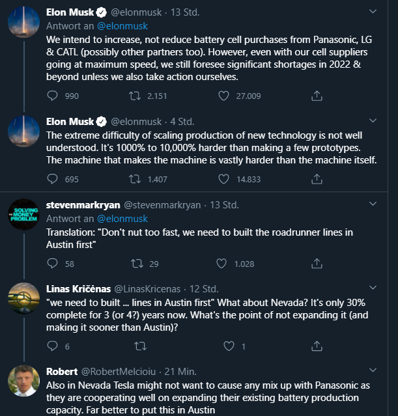Reply to the scaling production tweet
The image size is (398, 416).
pyautogui.click(x=53, y=178)
